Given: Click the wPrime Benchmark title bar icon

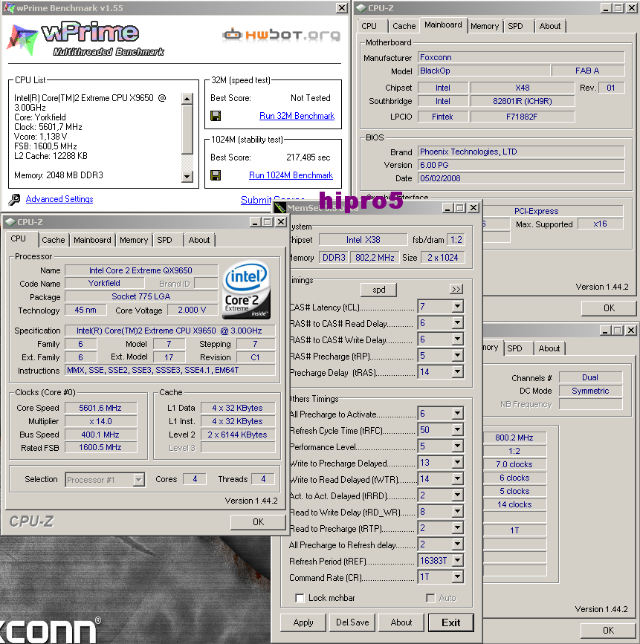Looking at the screenshot, I should pyautogui.click(x=10, y=8).
